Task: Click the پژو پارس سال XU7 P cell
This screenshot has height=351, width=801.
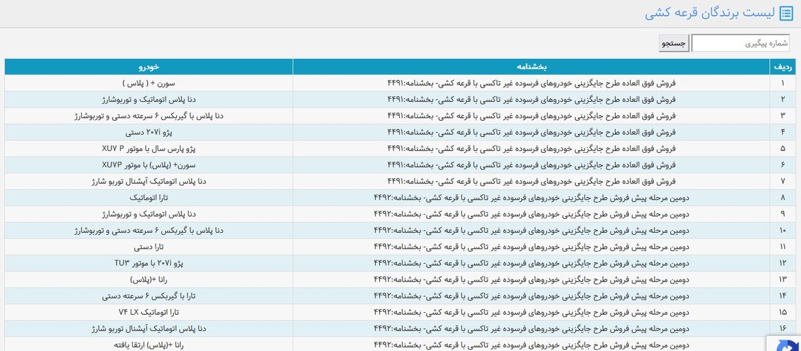Action: 148,149
